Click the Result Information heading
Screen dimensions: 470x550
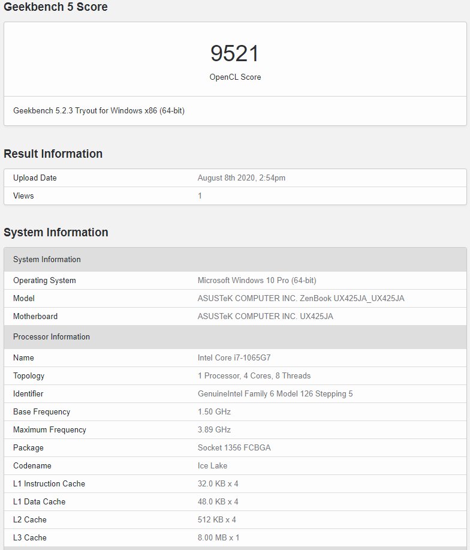coord(53,154)
